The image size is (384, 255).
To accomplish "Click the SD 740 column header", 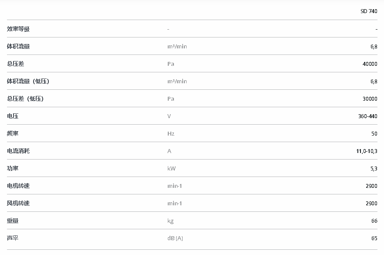I will click(x=369, y=11).
